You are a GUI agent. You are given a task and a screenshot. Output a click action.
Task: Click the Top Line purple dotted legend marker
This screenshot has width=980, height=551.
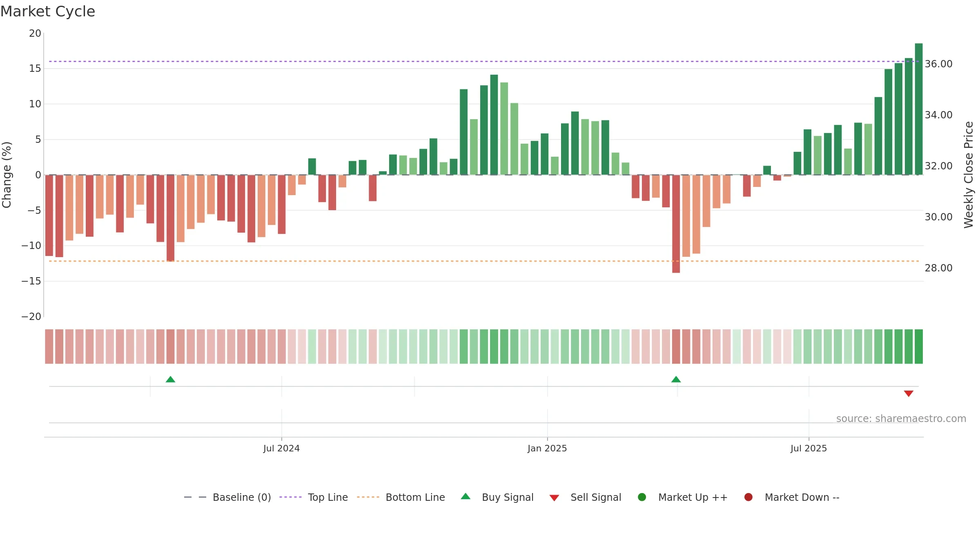[x=290, y=497]
